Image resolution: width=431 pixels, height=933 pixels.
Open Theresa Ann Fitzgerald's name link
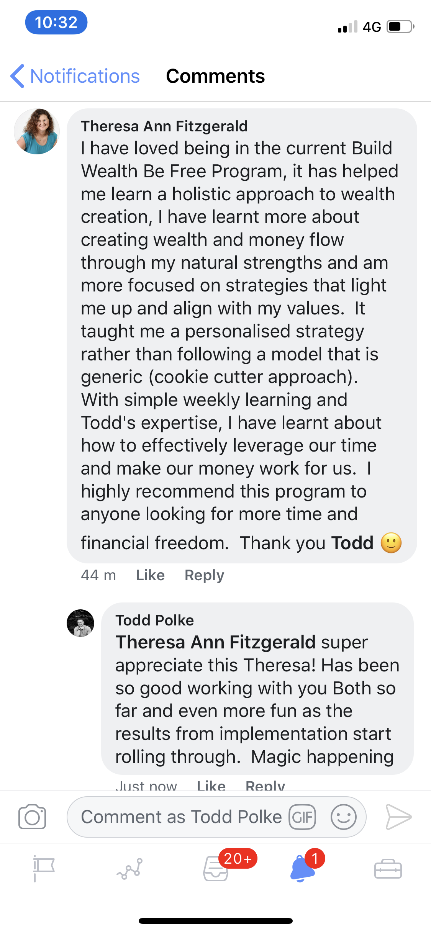pyautogui.click(x=164, y=126)
